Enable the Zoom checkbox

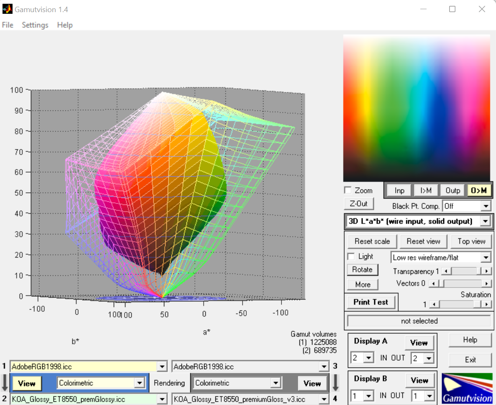coord(348,191)
